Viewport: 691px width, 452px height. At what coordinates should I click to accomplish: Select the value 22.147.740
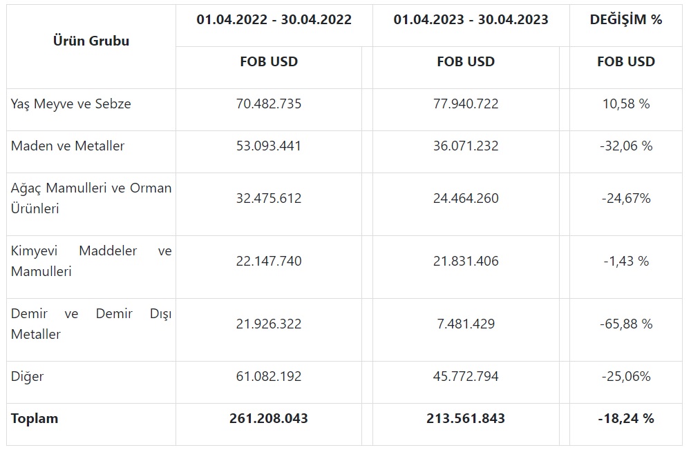[269, 262]
